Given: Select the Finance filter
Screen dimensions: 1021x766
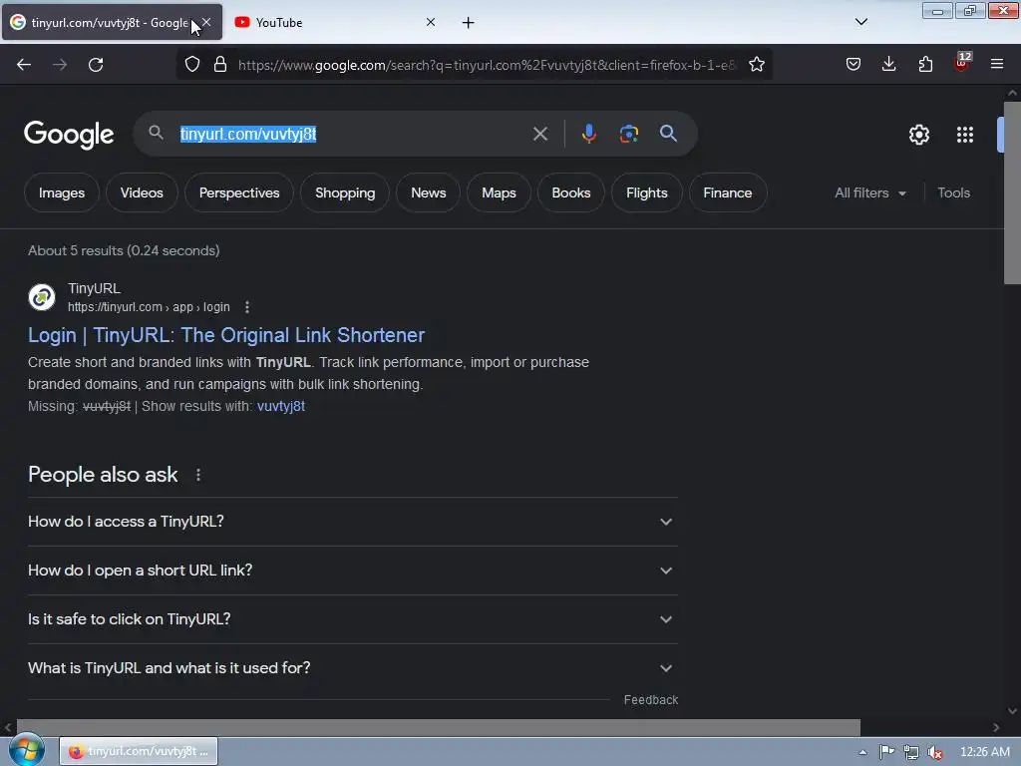Looking at the screenshot, I should (x=727, y=192).
